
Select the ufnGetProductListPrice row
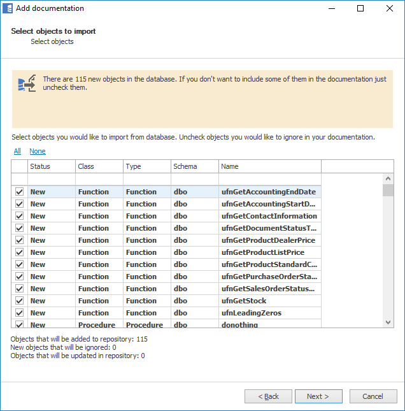coord(268,252)
